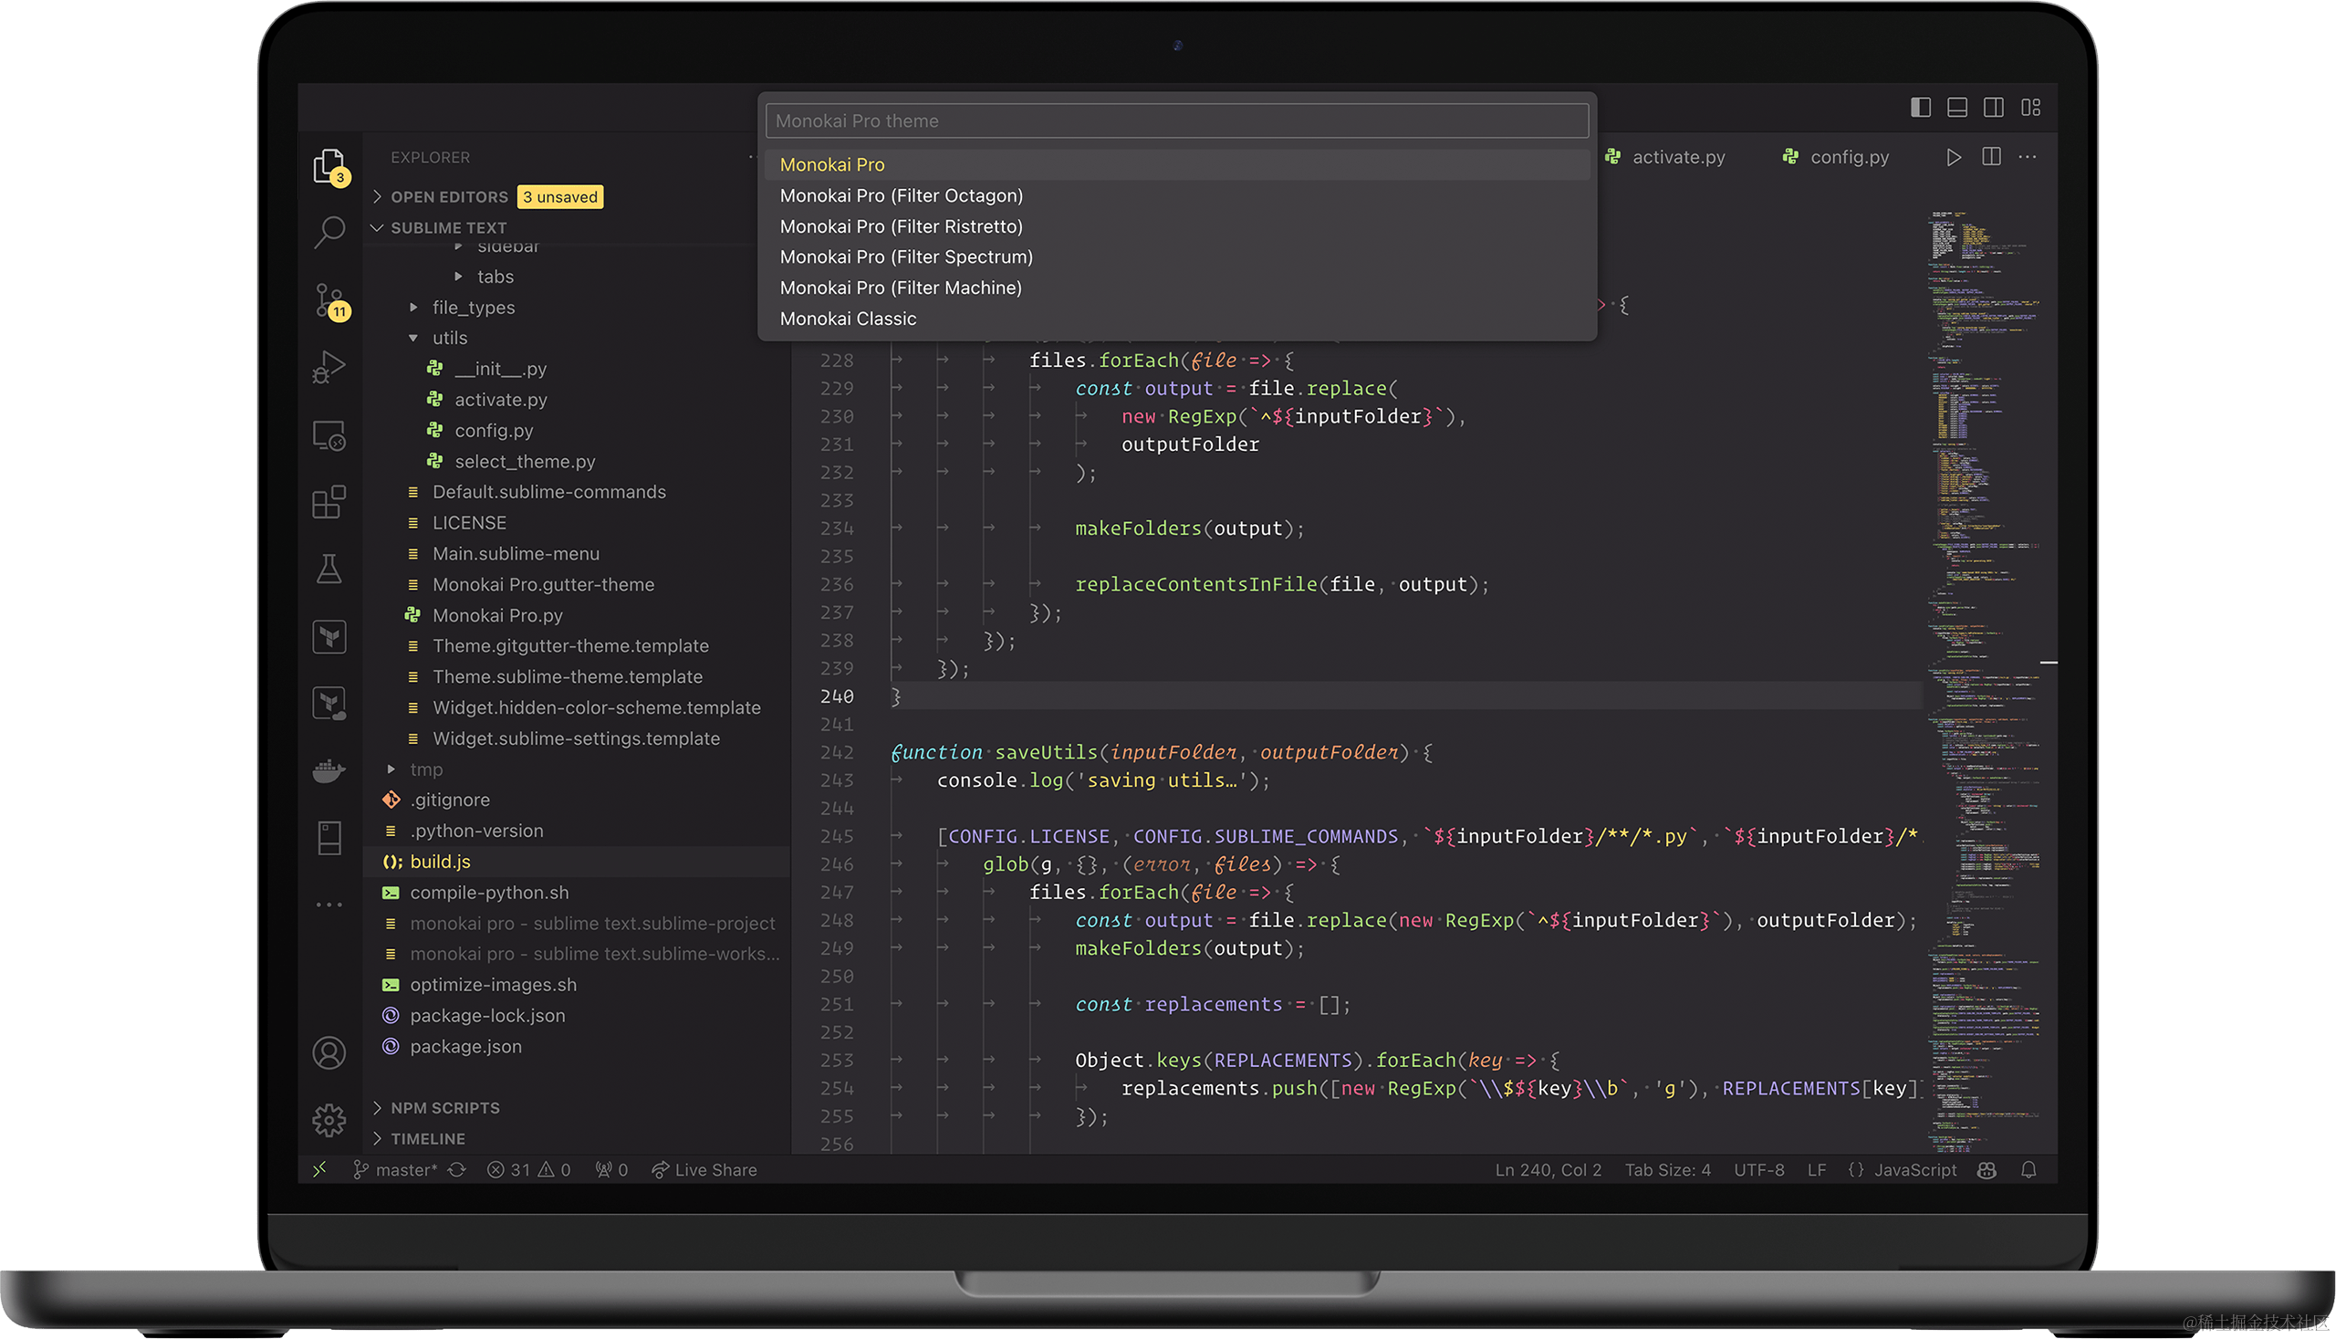
Task: Toggle the bottom panel layout icon
Action: [1956, 108]
